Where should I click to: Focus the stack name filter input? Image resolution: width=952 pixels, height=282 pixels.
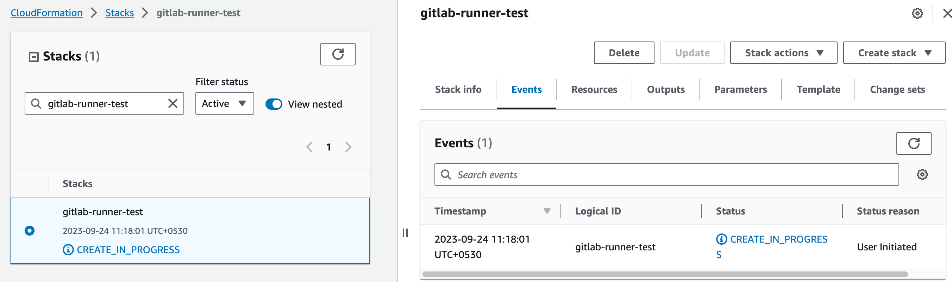[x=104, y=103]
